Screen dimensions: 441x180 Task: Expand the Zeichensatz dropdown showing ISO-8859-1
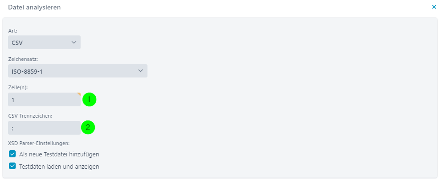(x=78, y=71)
